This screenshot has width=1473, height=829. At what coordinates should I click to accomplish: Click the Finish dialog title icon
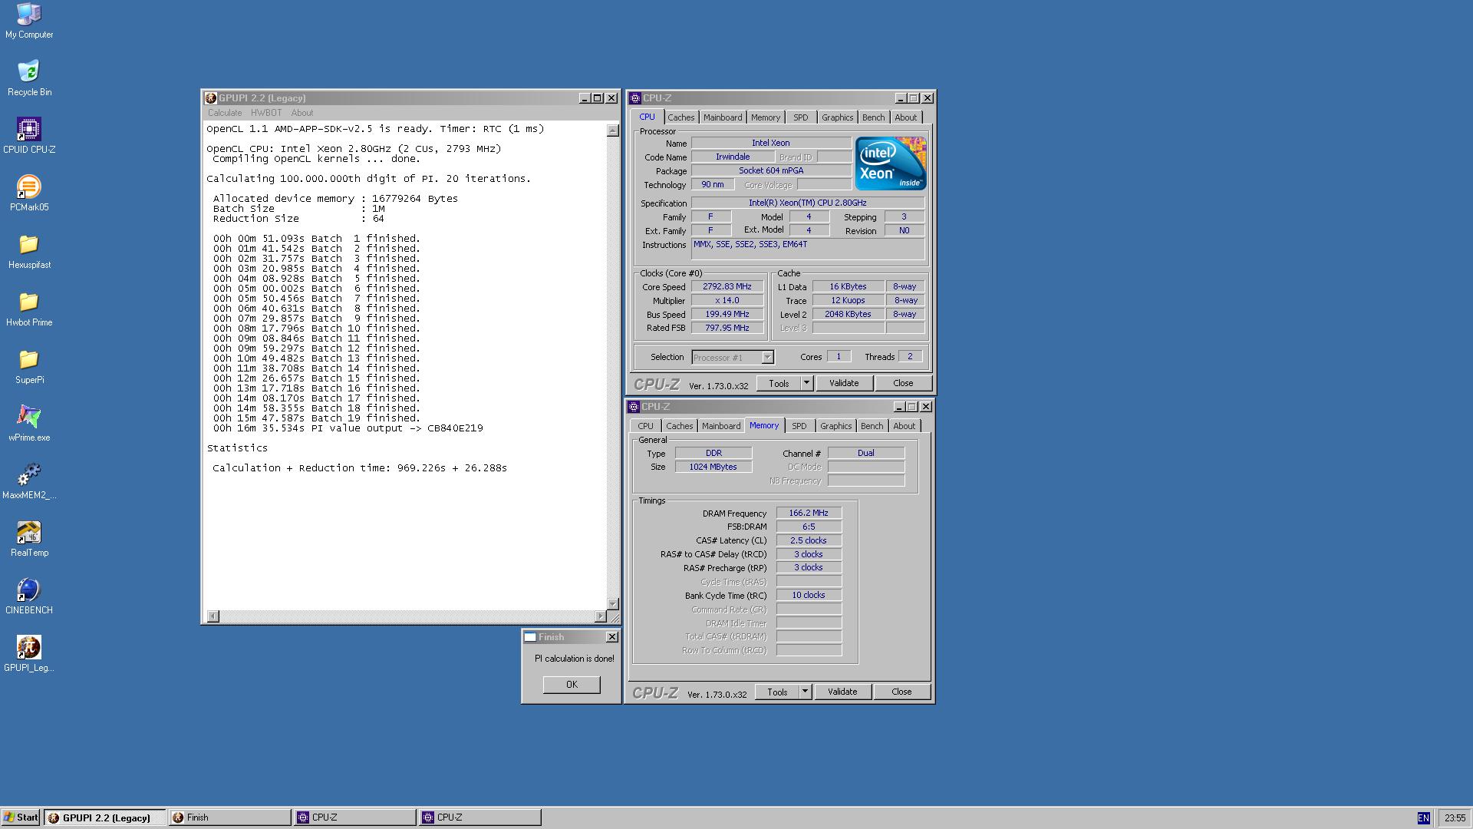click(530, 637)
